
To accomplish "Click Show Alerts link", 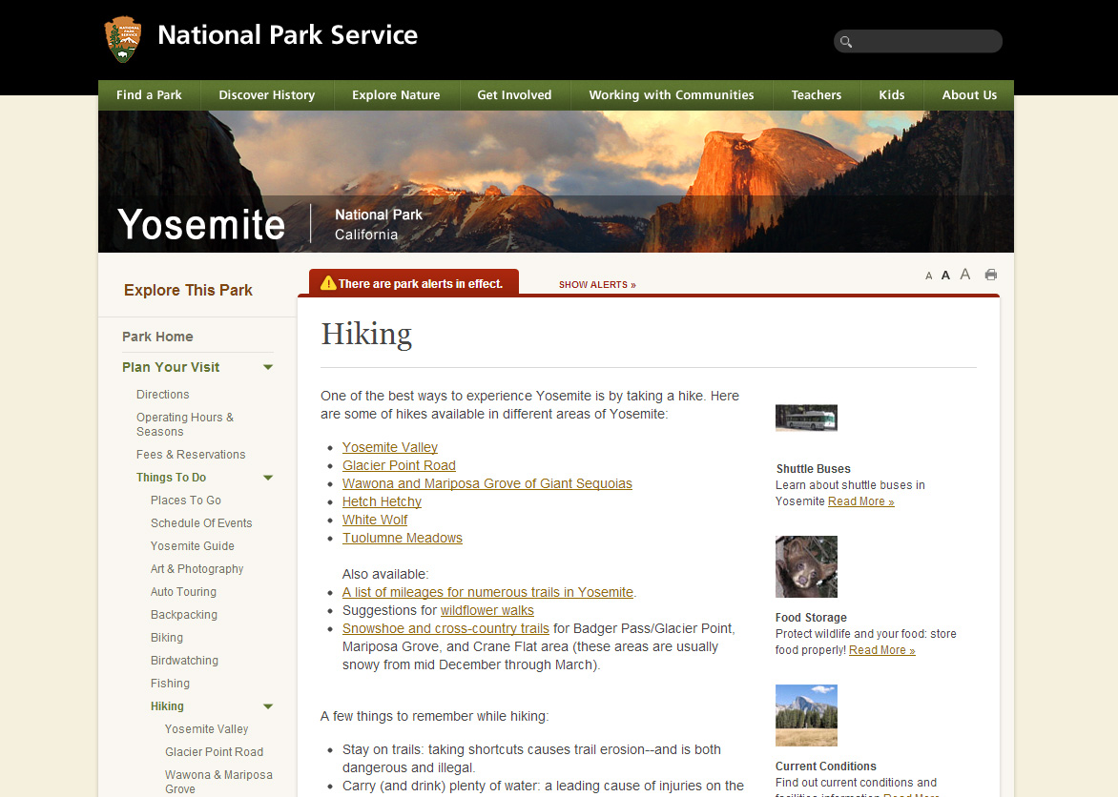I will (597, 285).
